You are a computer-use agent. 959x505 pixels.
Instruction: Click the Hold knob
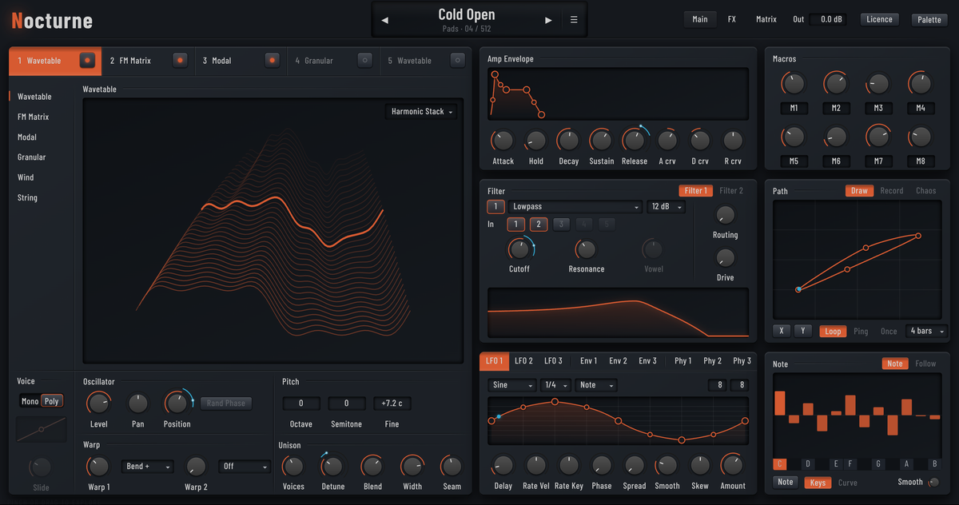pos(535,141)
